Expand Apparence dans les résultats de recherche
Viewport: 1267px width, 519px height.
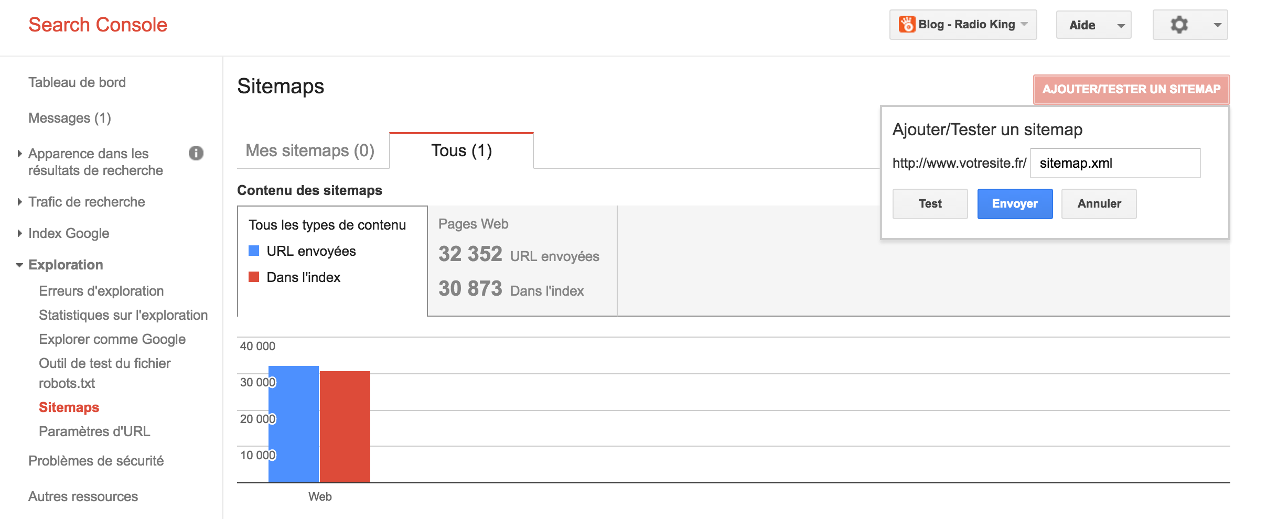(x=95, y=162)
